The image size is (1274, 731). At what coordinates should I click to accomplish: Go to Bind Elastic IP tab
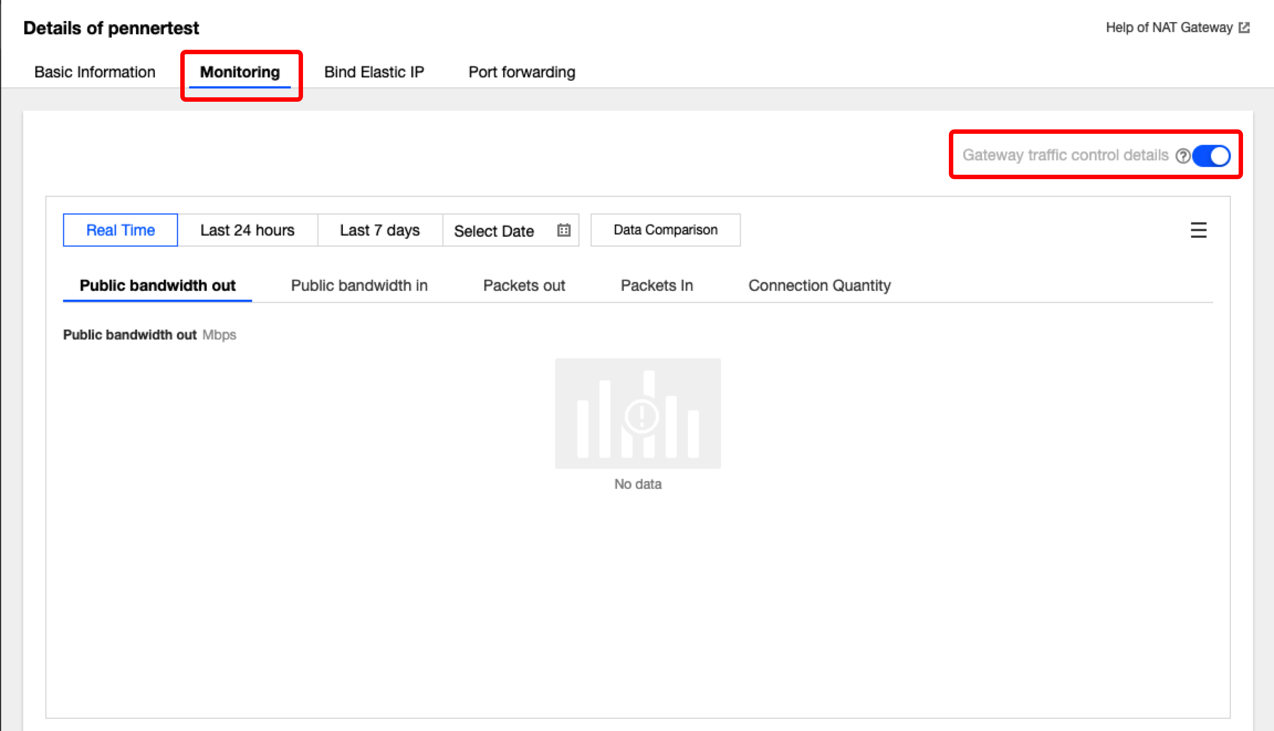(x=374, y=72)
